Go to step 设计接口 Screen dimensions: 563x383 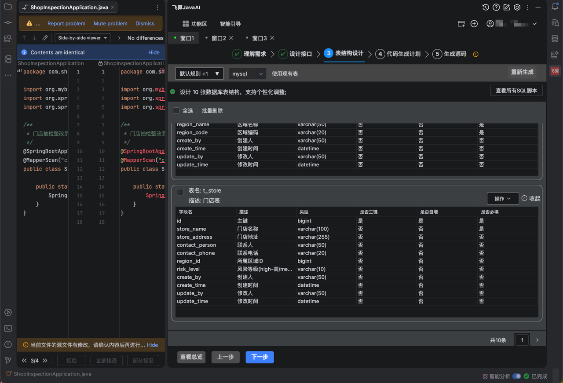pos(295,54)
